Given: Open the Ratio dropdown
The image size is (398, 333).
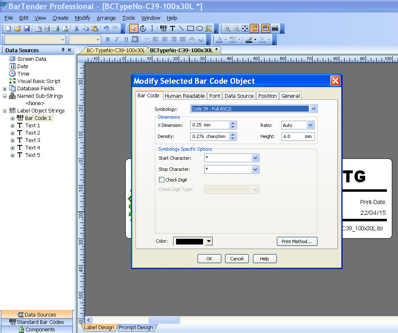Looking at the screenshot, I should click(310, 125).
